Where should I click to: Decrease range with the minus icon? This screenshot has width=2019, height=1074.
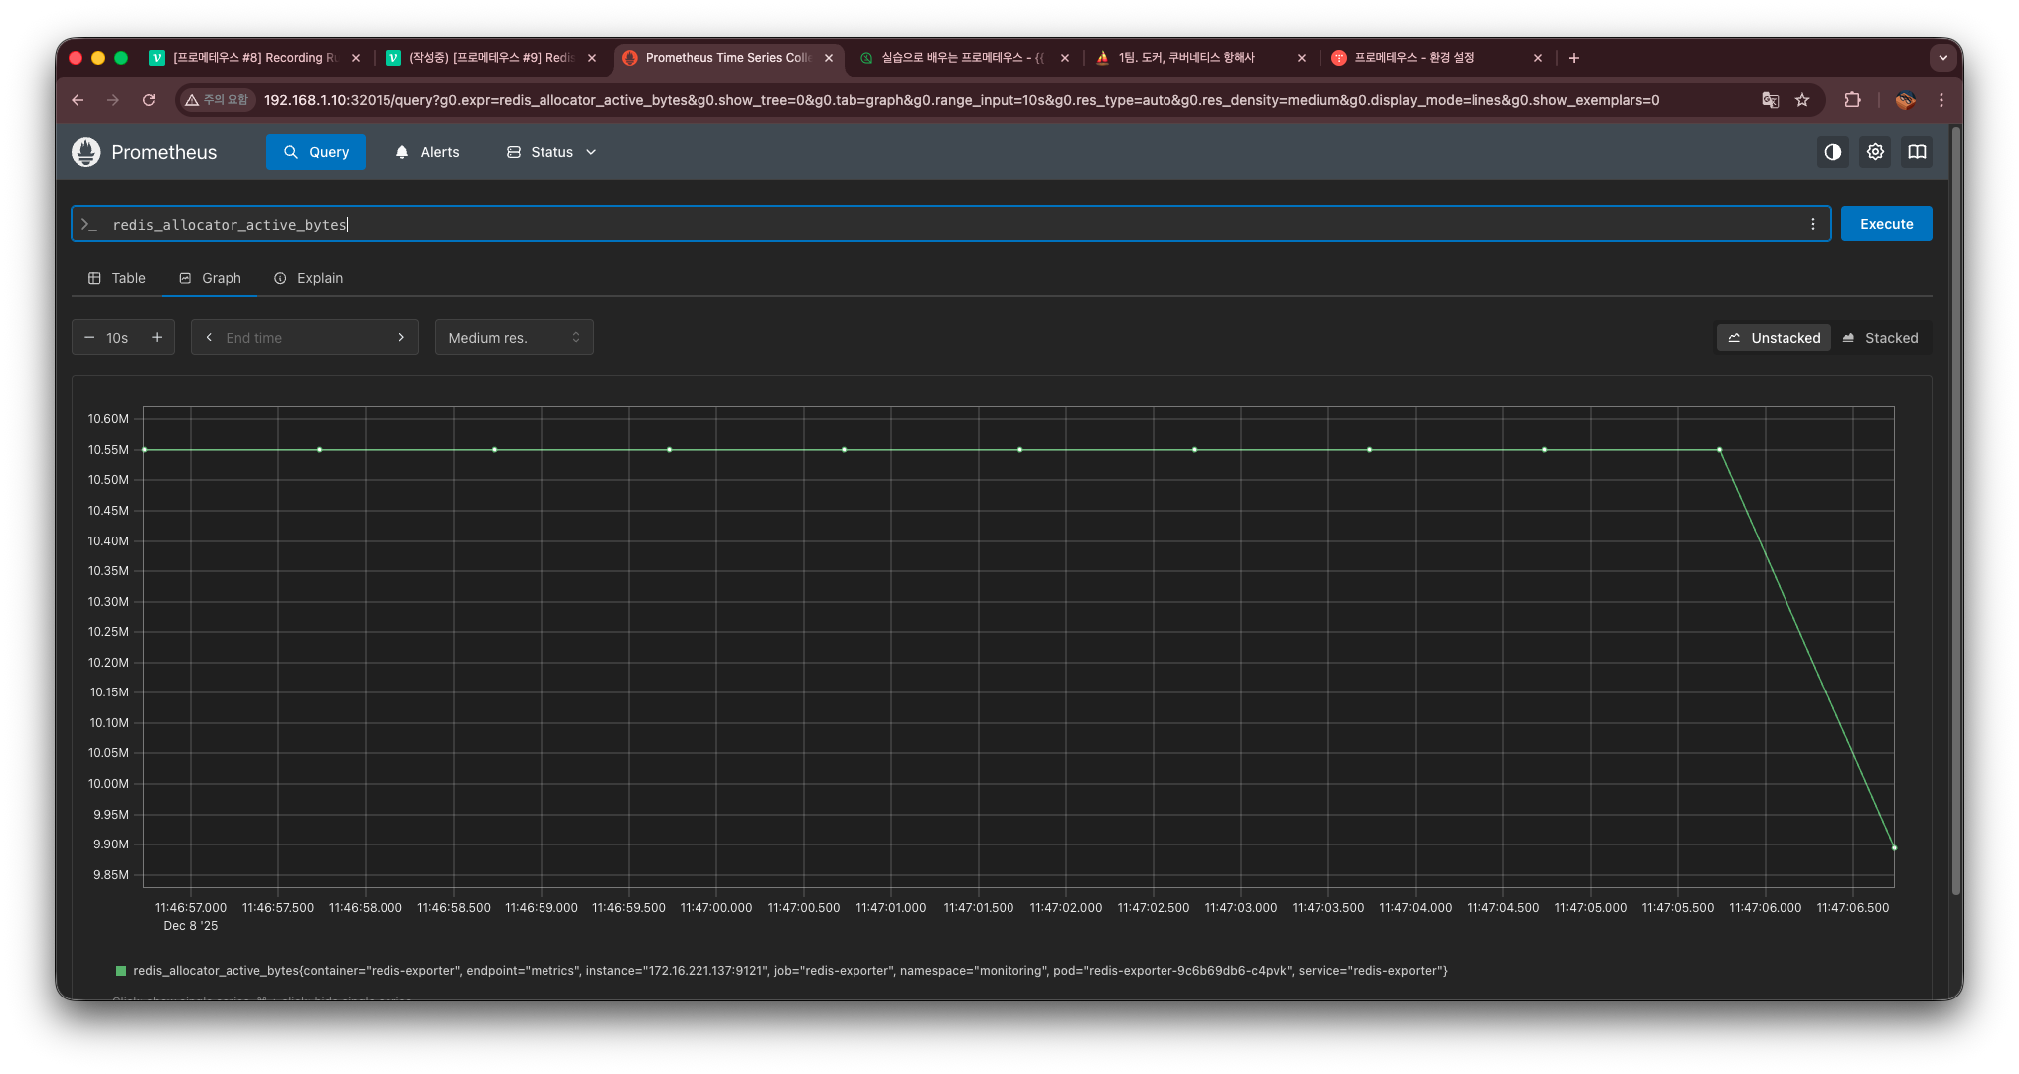[89, 338]
